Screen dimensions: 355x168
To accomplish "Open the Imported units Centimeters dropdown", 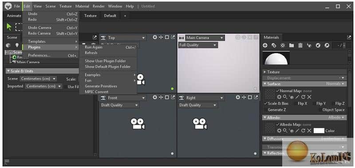I will (x=43, y=86).
